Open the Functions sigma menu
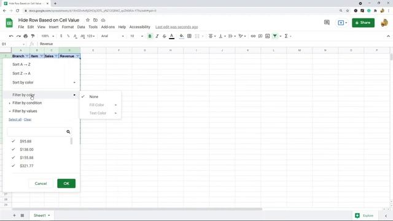Screen dimensions: 393x221 pos(286,36)
